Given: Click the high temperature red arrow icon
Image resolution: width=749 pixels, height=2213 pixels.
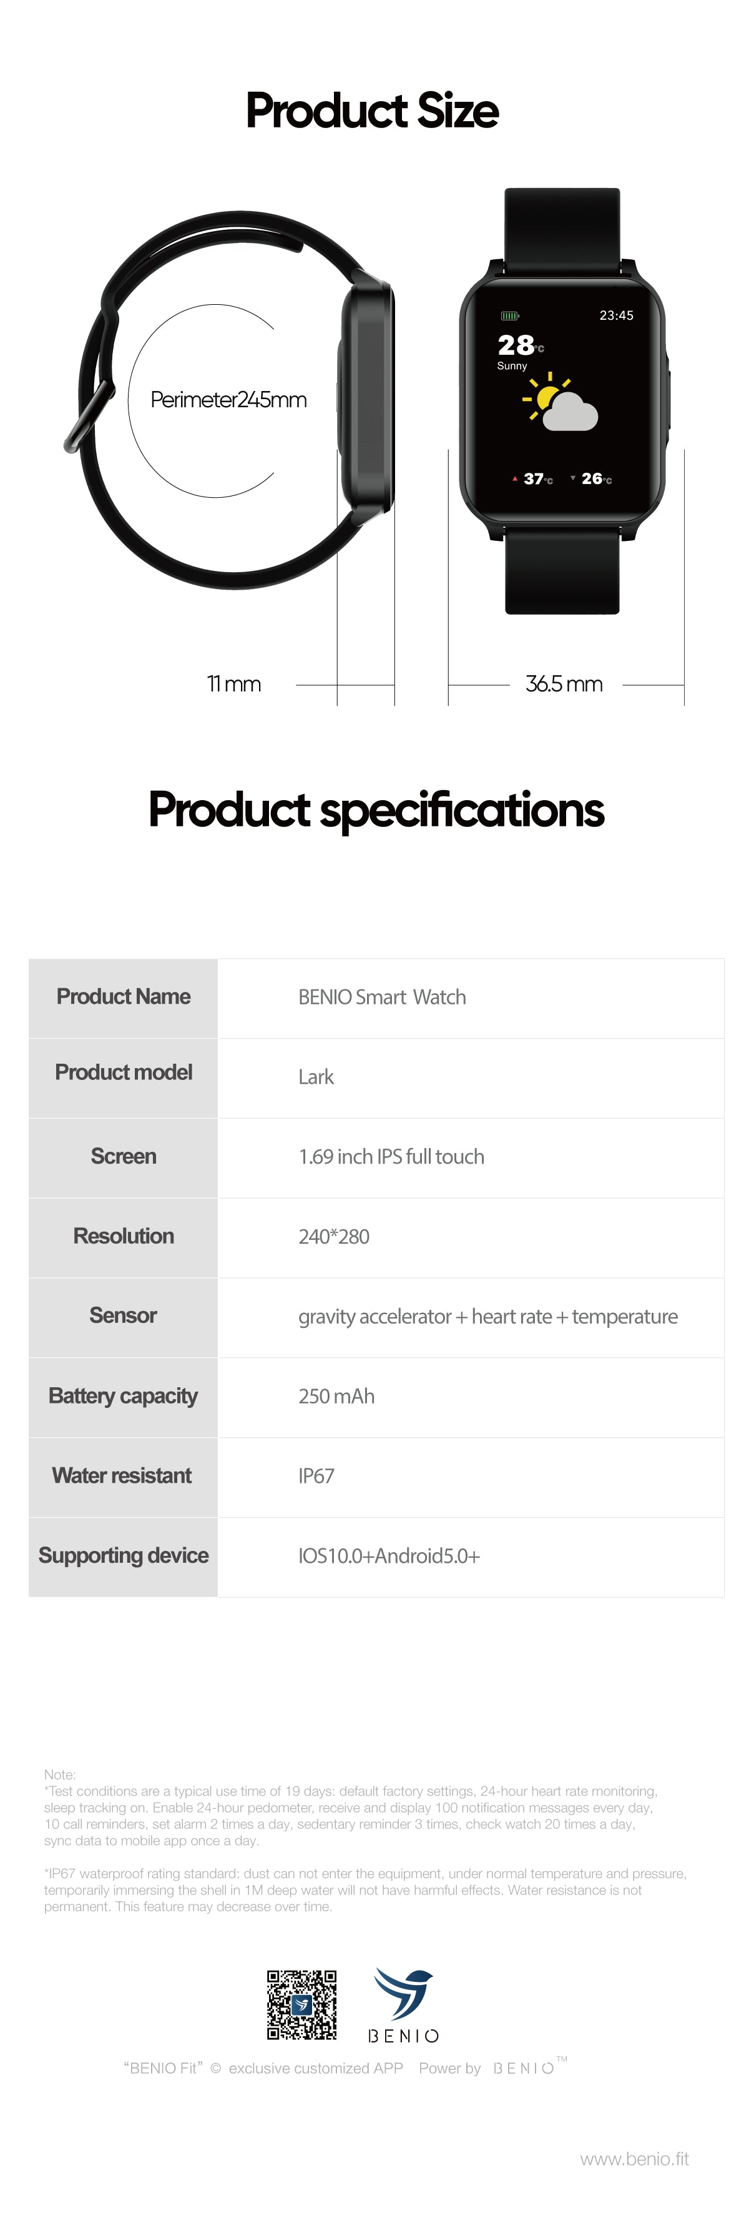Looking at the screenshot, I should point(514,478).
